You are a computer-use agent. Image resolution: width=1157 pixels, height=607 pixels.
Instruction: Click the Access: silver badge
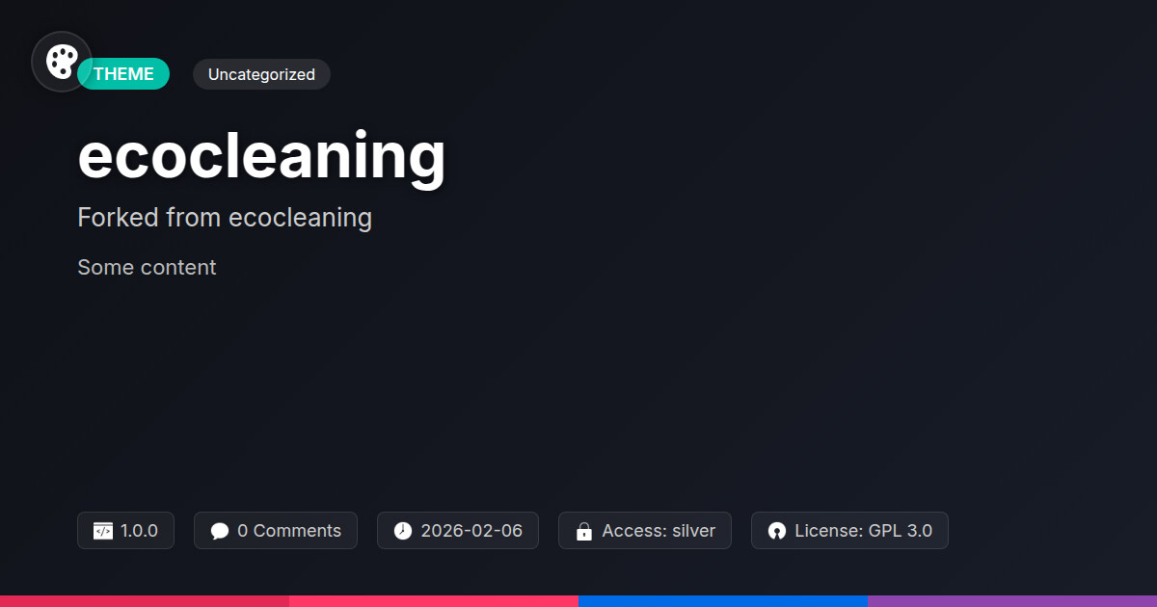(x=645, y=531)
